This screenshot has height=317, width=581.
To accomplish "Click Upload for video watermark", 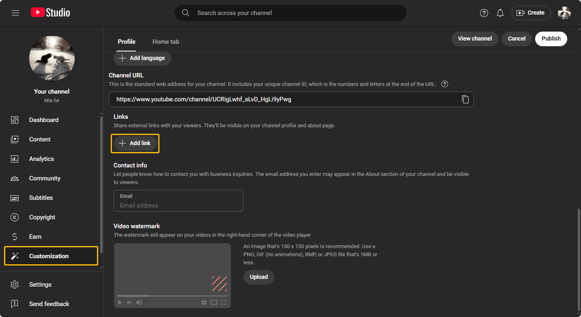I will pos(258,277).
